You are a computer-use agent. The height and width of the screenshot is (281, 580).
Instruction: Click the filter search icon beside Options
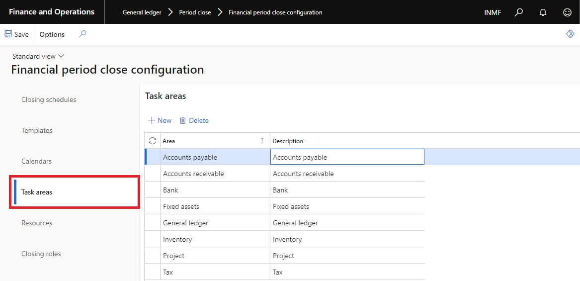pos(83,34)
